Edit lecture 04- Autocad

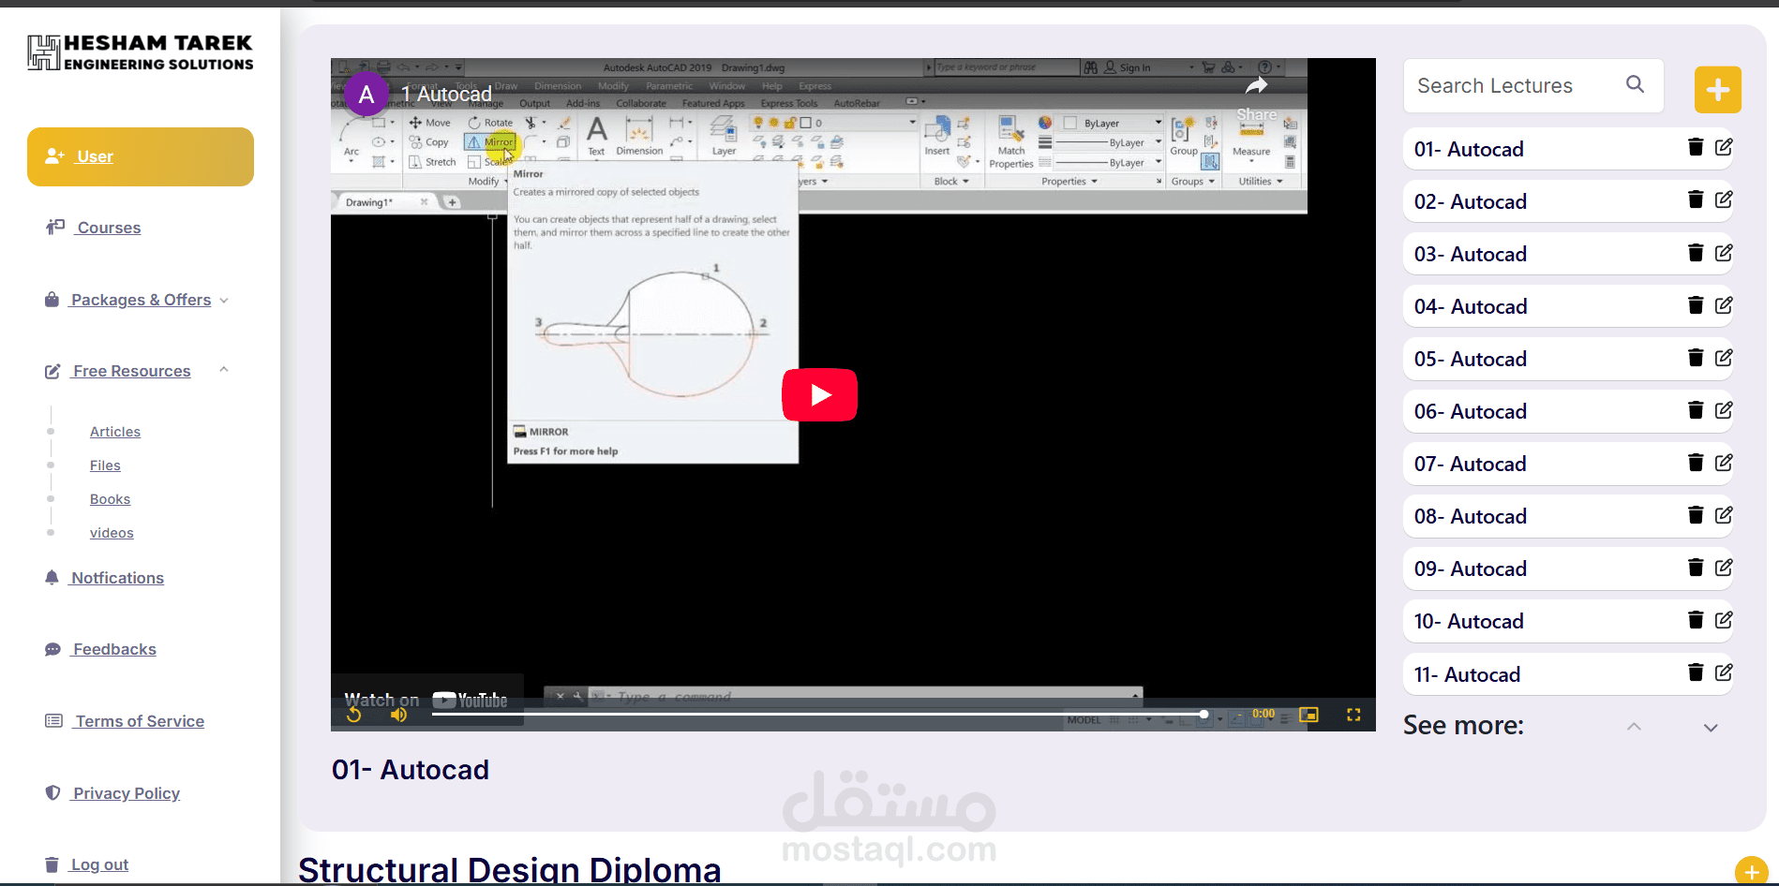1724,305
